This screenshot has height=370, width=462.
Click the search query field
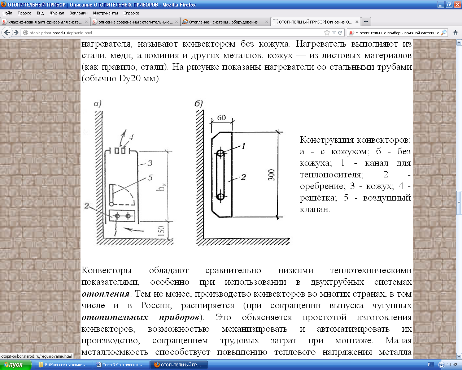click(x=399, y=33)
